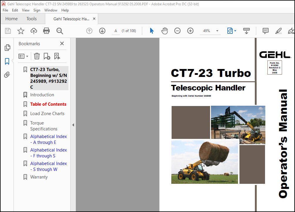Open the Window menu
Viewport: 295px width, 212px height.
tap(51, 10)
